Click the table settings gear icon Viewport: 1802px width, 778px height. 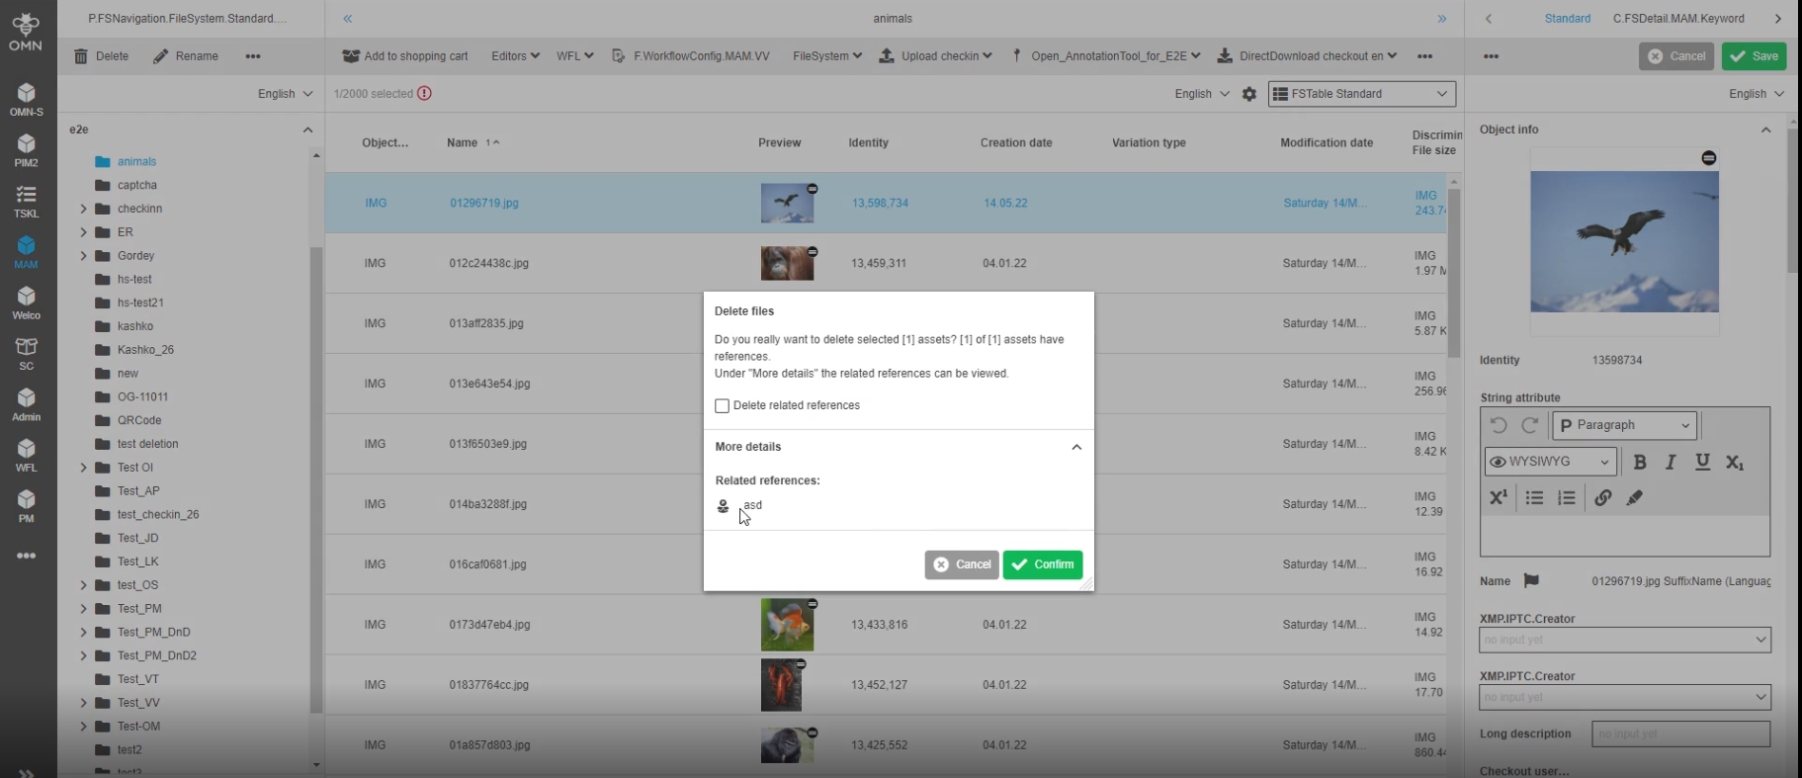click(1249, 94)
